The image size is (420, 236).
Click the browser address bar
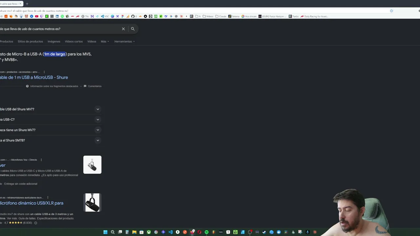194,11
